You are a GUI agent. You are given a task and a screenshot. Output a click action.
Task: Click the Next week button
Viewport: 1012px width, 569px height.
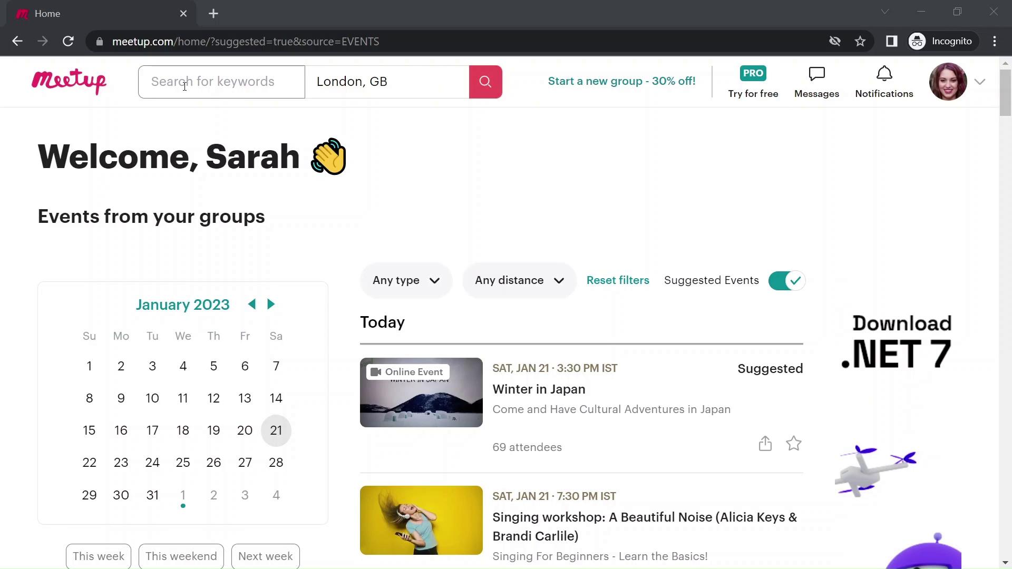[x=266, y=555]
